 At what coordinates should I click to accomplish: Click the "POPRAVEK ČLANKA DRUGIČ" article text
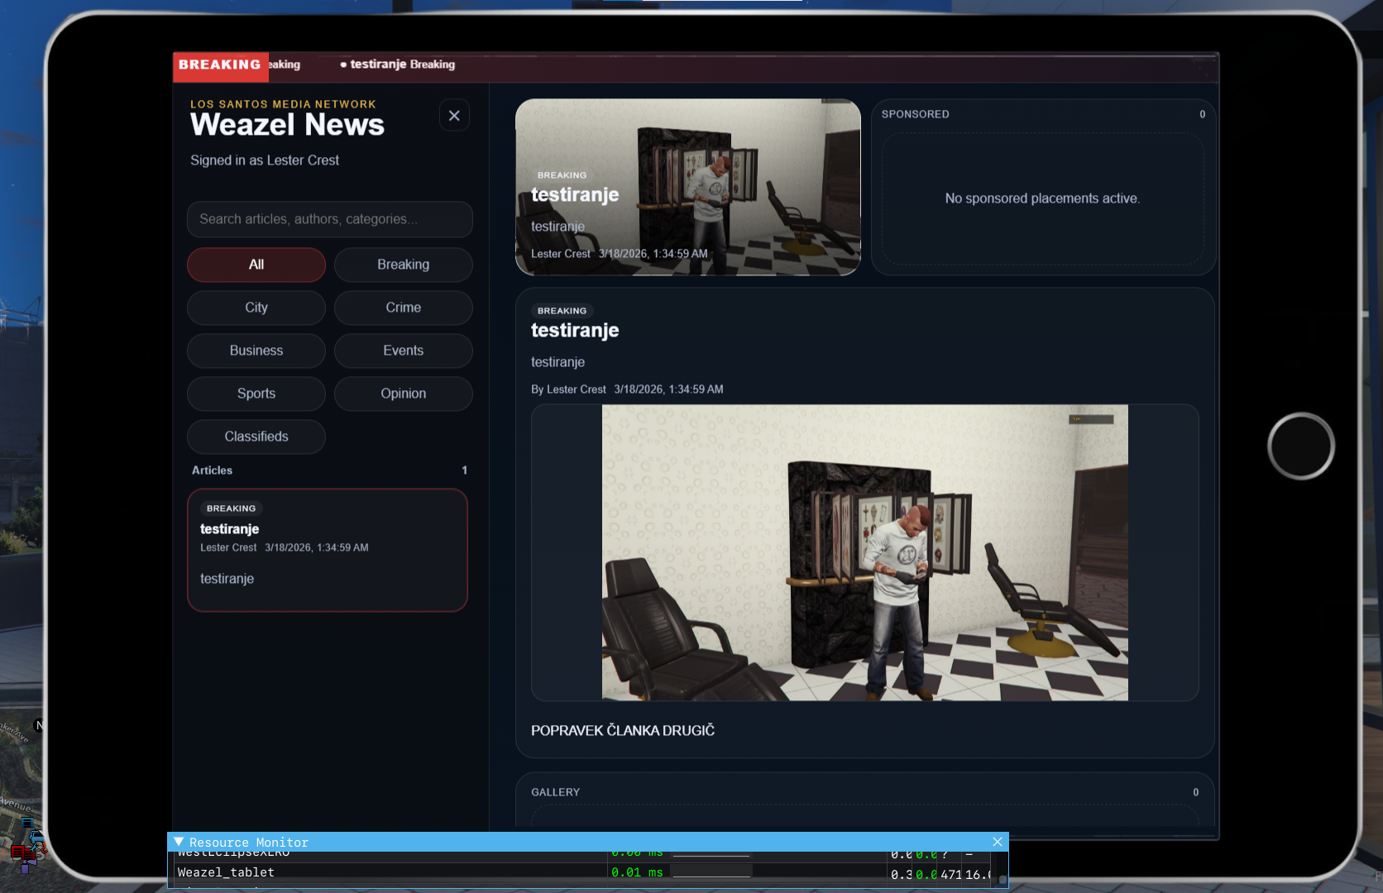(x=623, y=731)
